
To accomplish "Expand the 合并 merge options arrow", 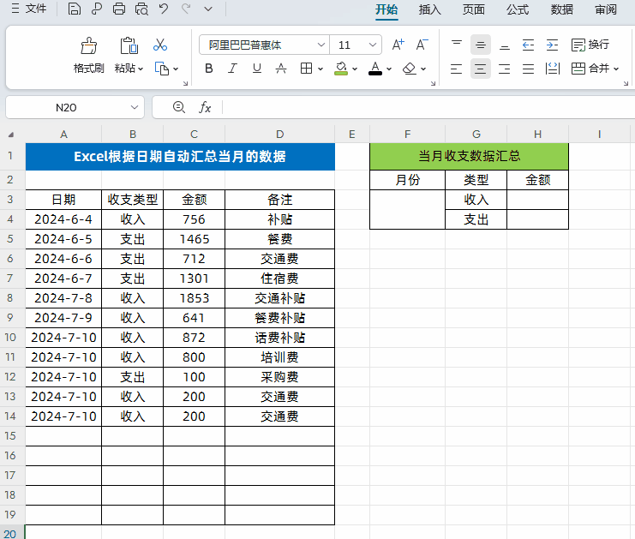I will [616, 69].
